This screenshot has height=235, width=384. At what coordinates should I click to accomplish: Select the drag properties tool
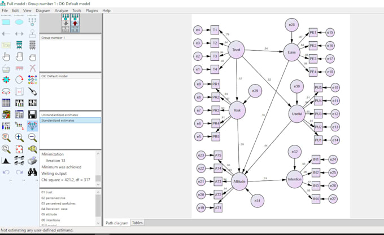(19, 126)
